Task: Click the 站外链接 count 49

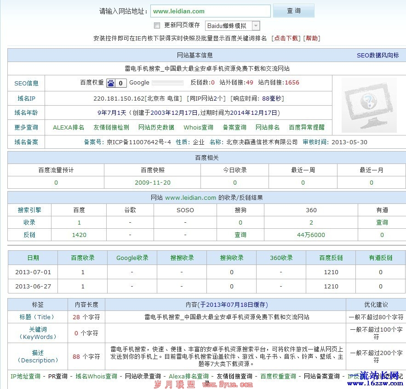Action: tap(250, 83)
